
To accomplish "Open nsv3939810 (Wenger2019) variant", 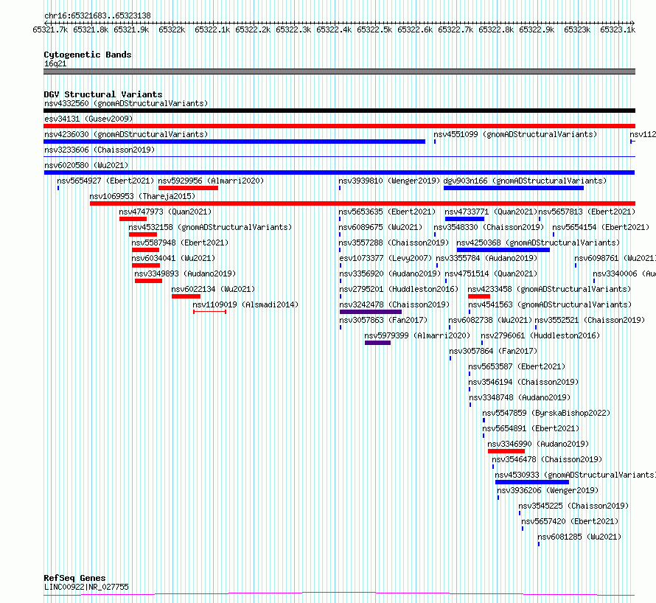I will coord(389,181).
